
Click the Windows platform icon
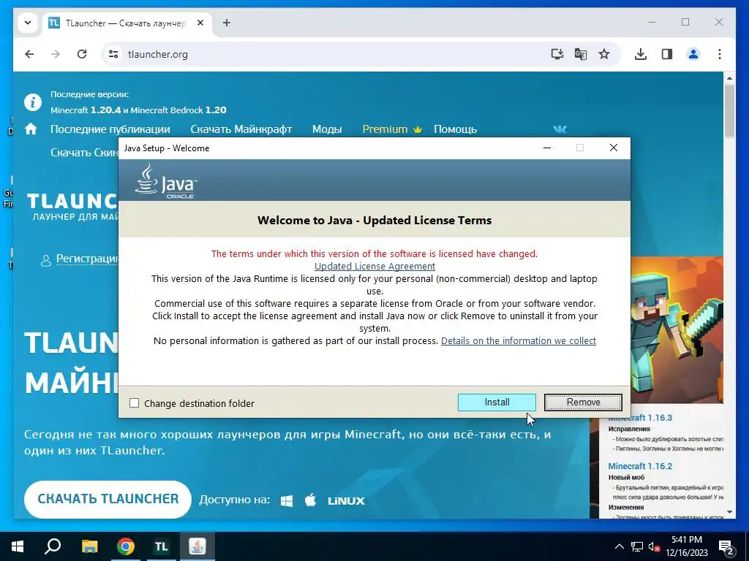pos(287,501)
